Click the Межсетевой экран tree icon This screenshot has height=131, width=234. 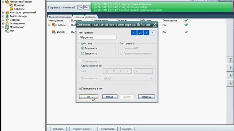(x=7, y=1)
